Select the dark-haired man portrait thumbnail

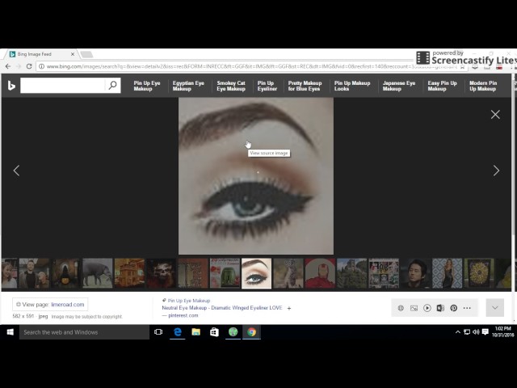(415, 273)
